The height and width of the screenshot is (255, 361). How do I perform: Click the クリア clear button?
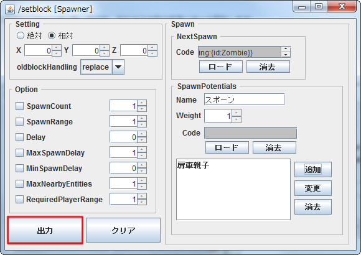(123, 230)
